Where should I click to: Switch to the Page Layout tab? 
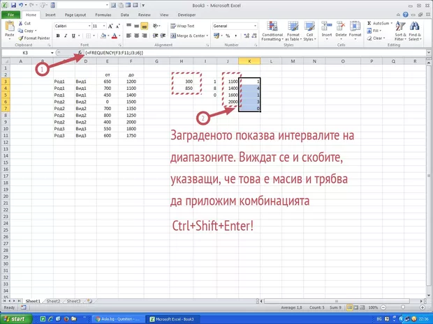[x=75, y=15]
